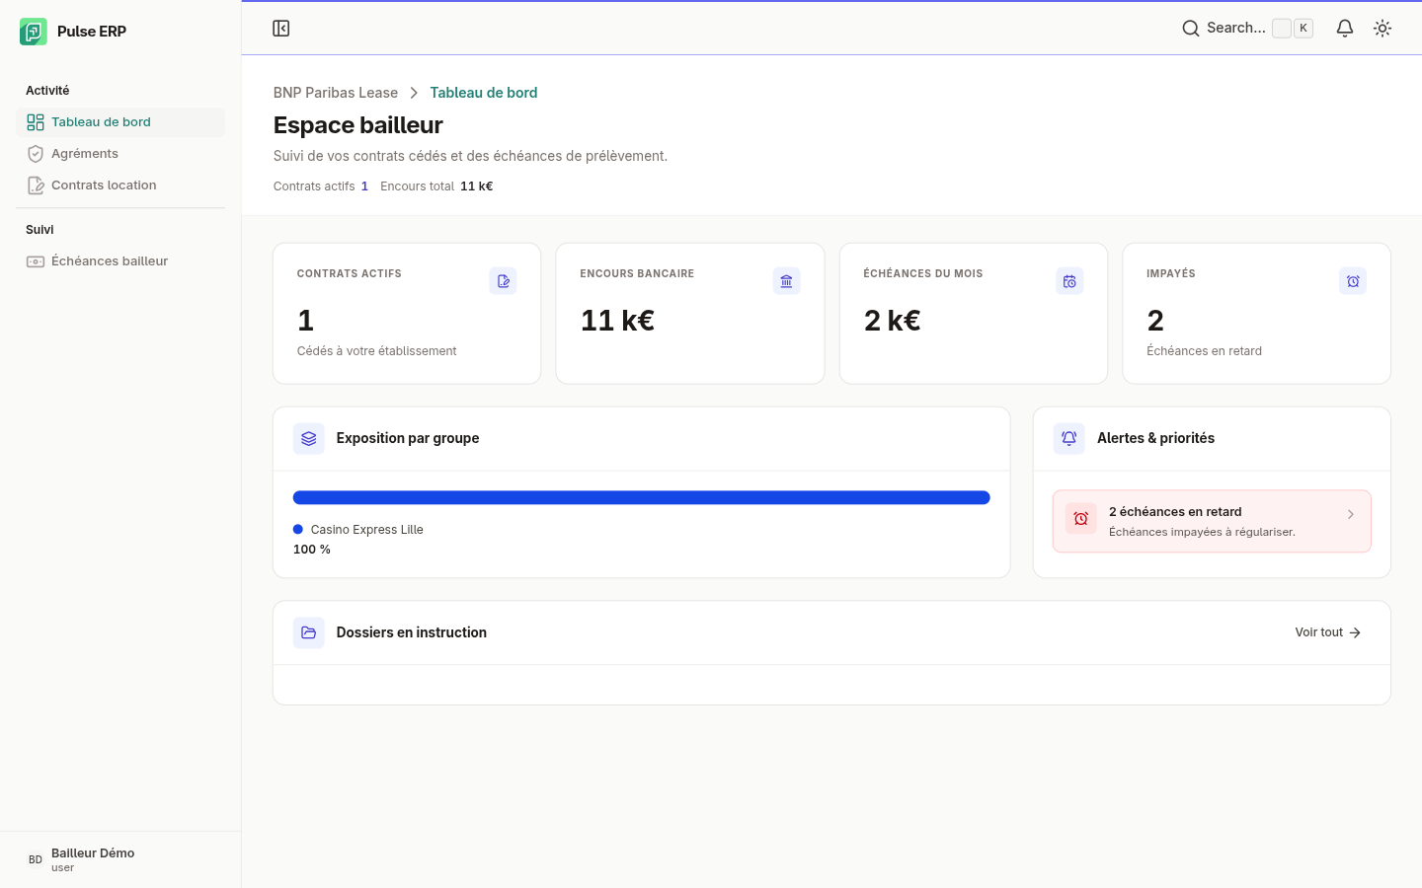1422x888 pixels.
Task: Click the Impayés count 2
Action: tap(1155, 321)
